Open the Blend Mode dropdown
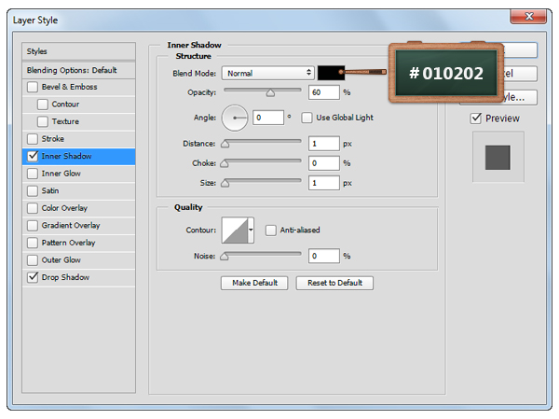 coord(267,73)
